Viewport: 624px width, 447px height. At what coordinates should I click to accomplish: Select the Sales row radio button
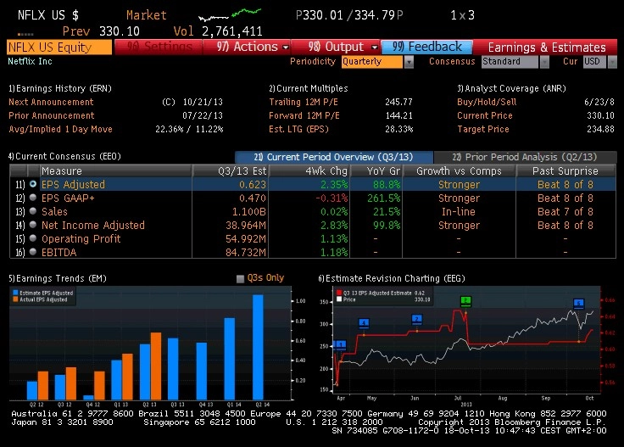pos(33,211)
